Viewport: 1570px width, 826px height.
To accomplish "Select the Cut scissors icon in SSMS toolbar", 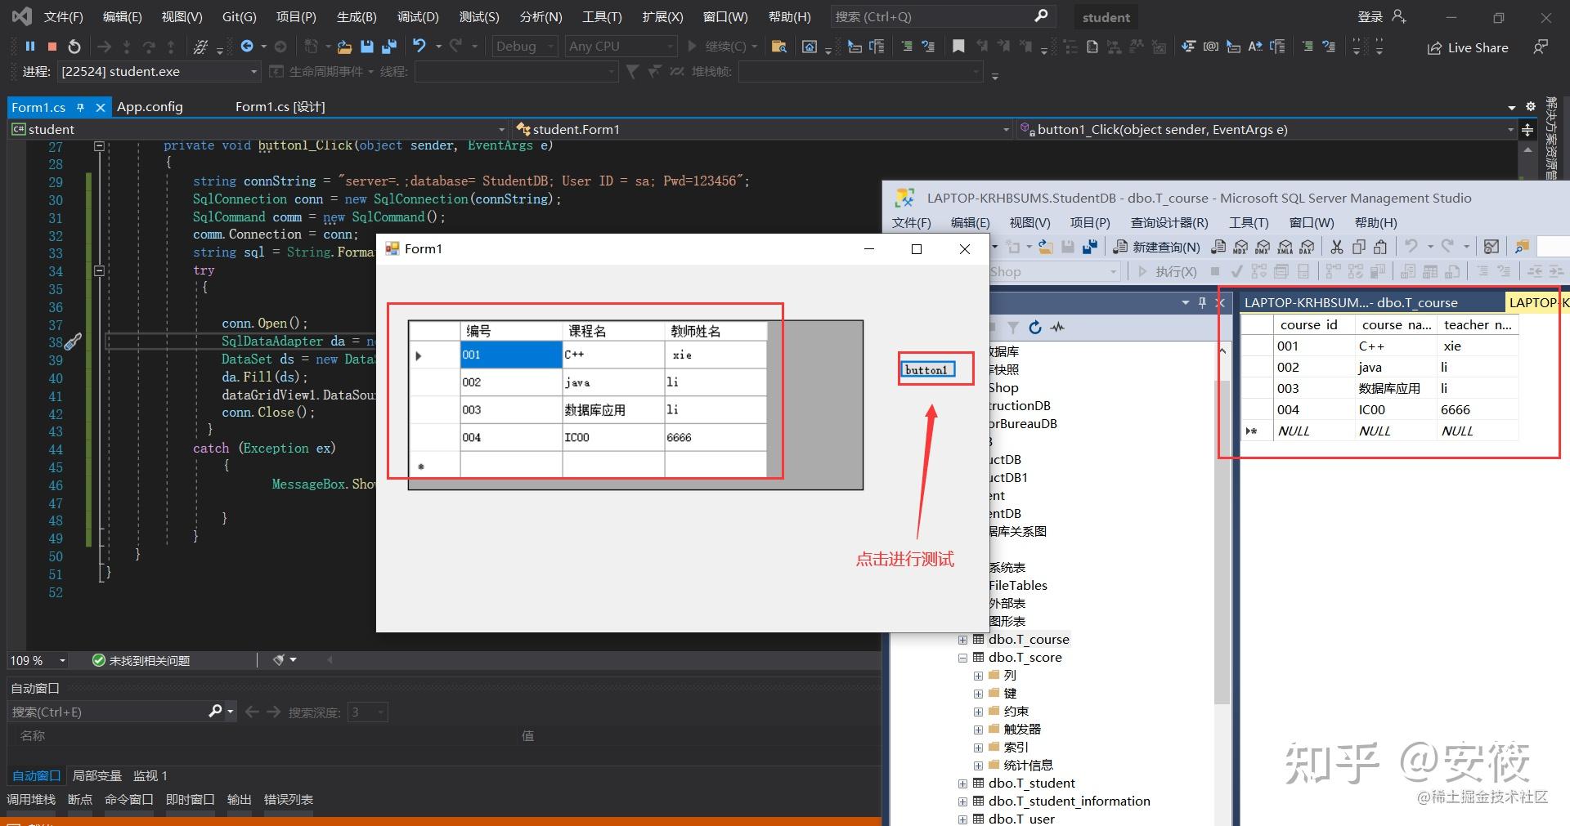I will pos(1338,247).
